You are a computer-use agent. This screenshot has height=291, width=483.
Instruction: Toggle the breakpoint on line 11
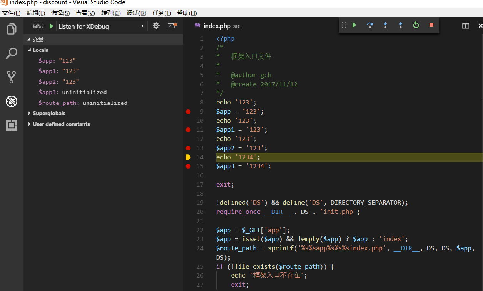pyautogui.click(x=188, y=130)
